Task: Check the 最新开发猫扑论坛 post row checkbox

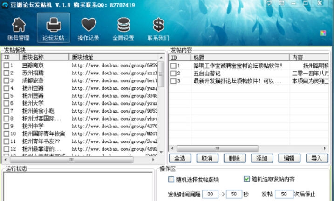Action: (x=174, y=81)
